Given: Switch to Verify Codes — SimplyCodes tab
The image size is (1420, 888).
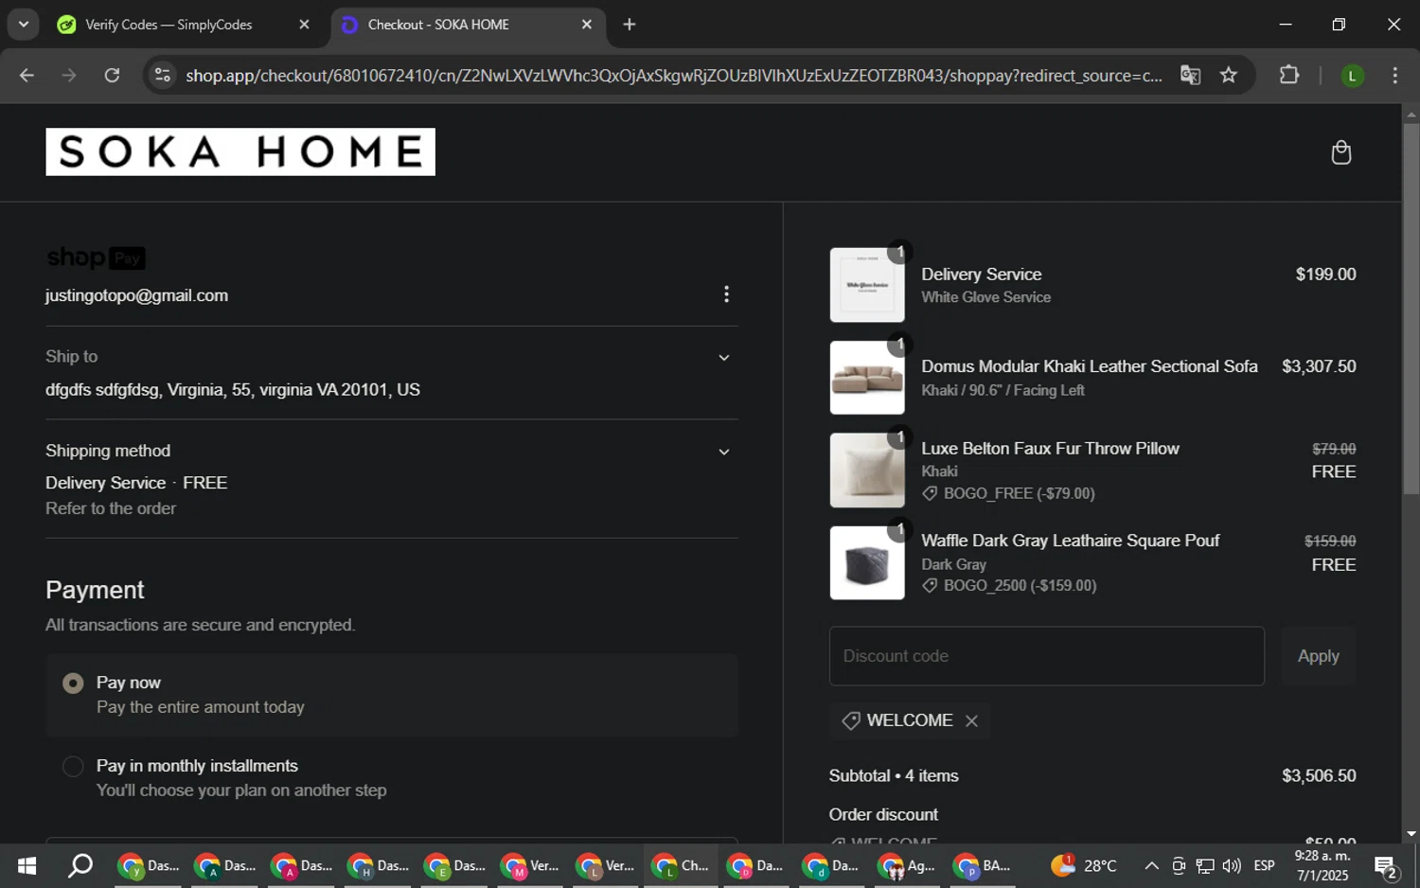Looking at the screenshot, I should [184, 25].
